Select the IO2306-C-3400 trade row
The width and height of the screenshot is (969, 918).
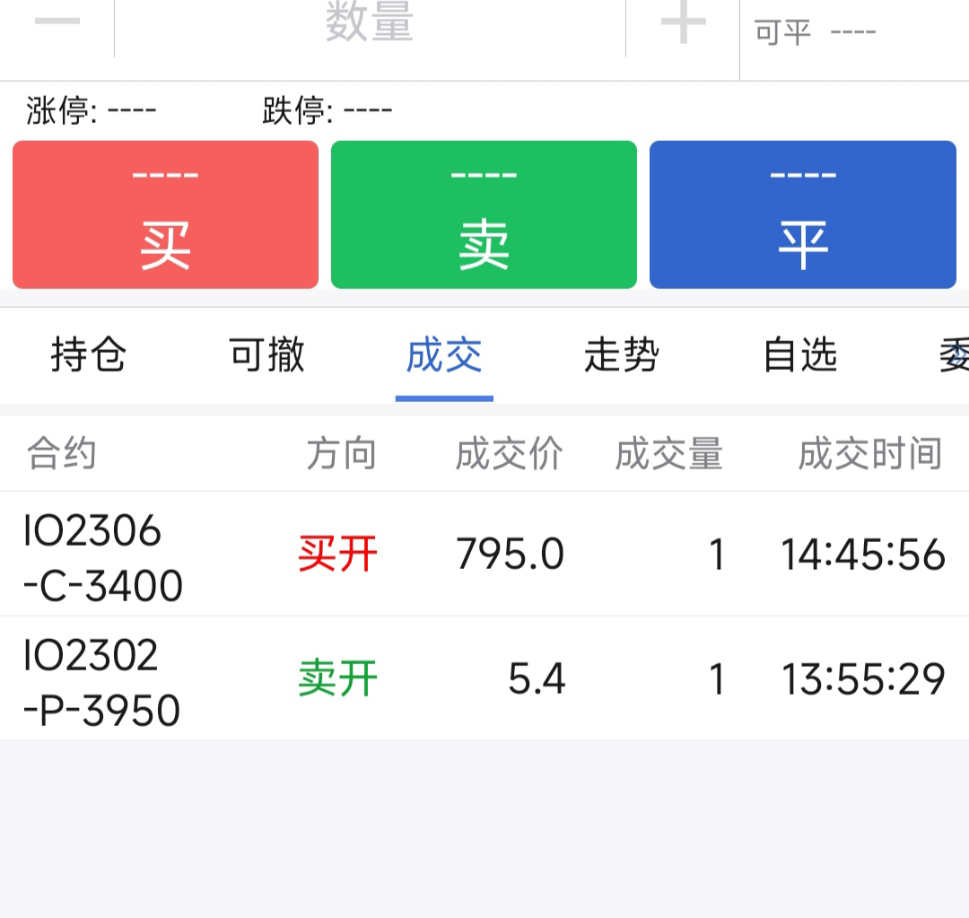pos(484,555)
